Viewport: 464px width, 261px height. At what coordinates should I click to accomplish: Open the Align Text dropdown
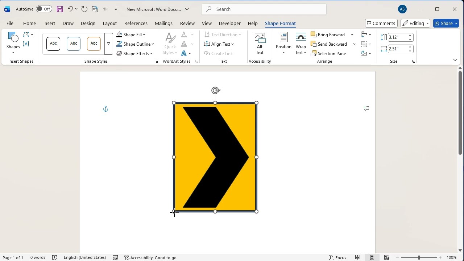[219, 44]
